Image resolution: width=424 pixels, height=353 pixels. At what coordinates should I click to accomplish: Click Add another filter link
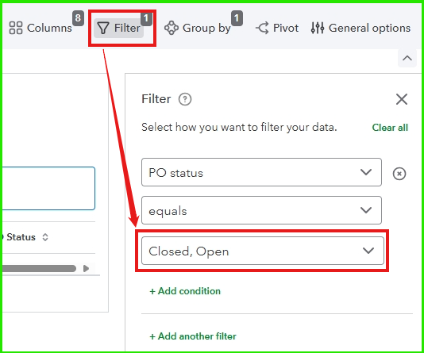tap(193, 336)
